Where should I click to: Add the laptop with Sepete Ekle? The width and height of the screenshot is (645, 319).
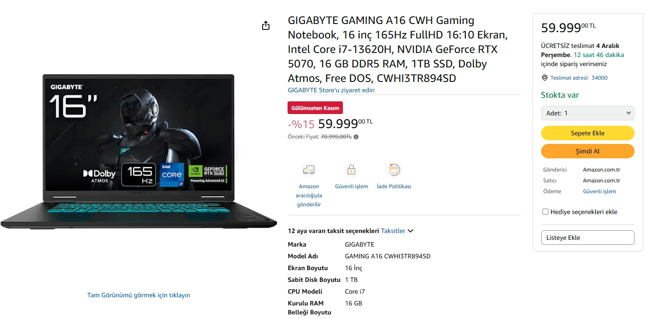(x=587, y=133)
